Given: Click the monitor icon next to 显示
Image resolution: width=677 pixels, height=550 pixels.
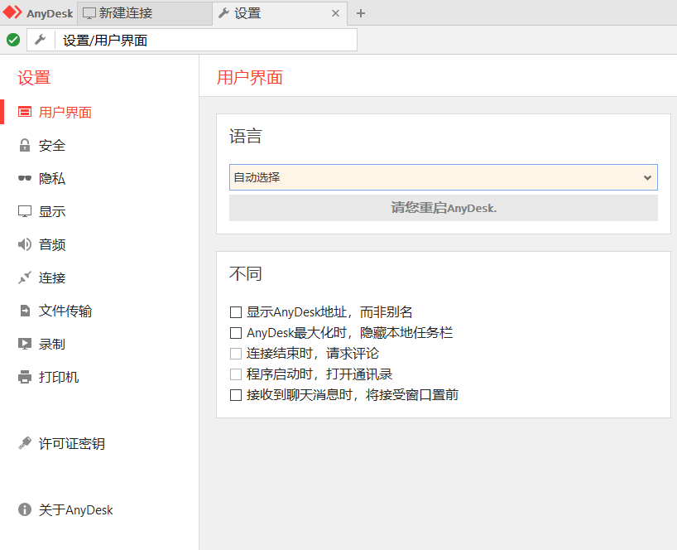Looking at the screenshot, I should click(x=25, y=212).
